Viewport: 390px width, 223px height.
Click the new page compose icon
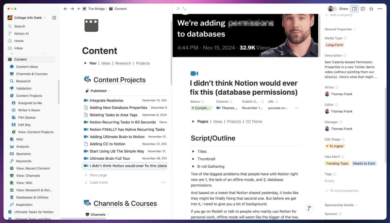point(54,17)
